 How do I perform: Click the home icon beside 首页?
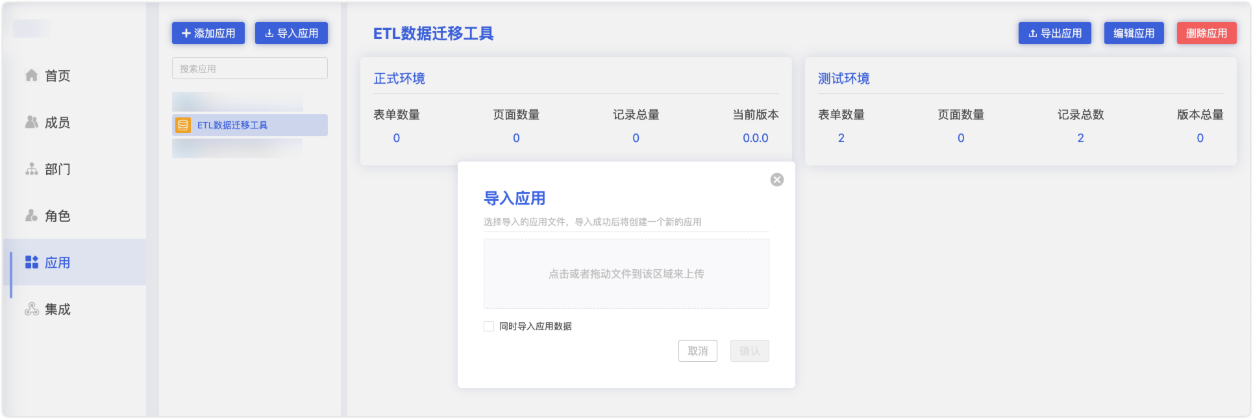(x=31, y=76)
